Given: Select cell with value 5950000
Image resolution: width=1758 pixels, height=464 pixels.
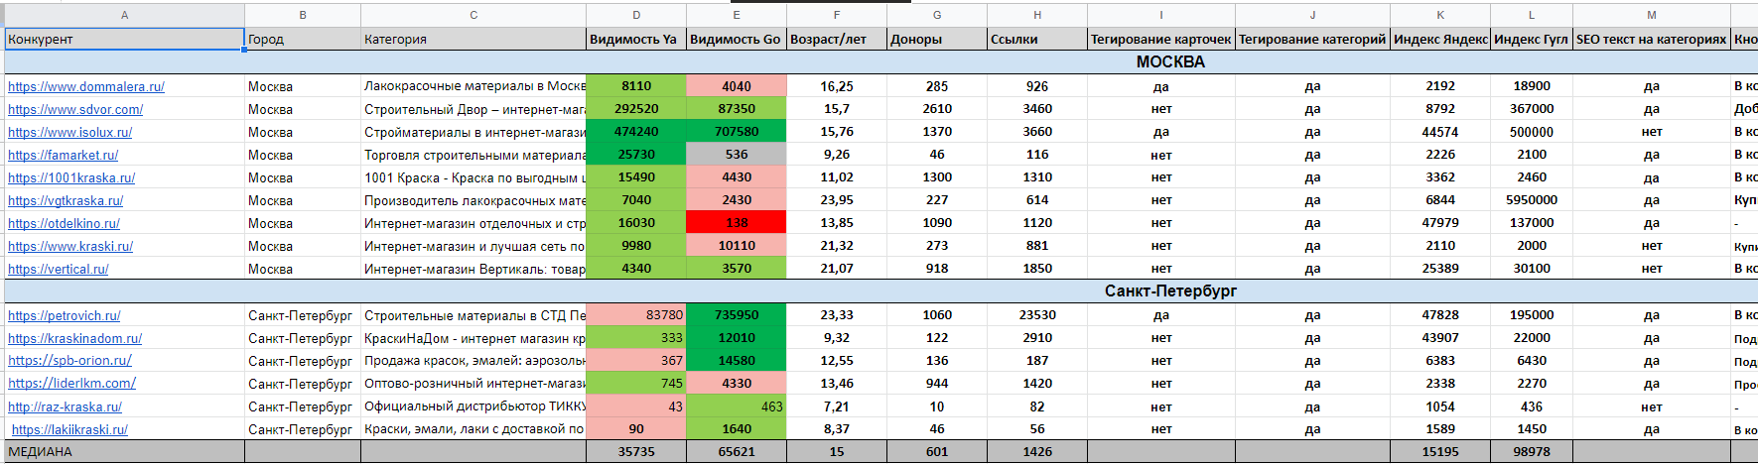Looking at the screenshot, I should 1532,200.
